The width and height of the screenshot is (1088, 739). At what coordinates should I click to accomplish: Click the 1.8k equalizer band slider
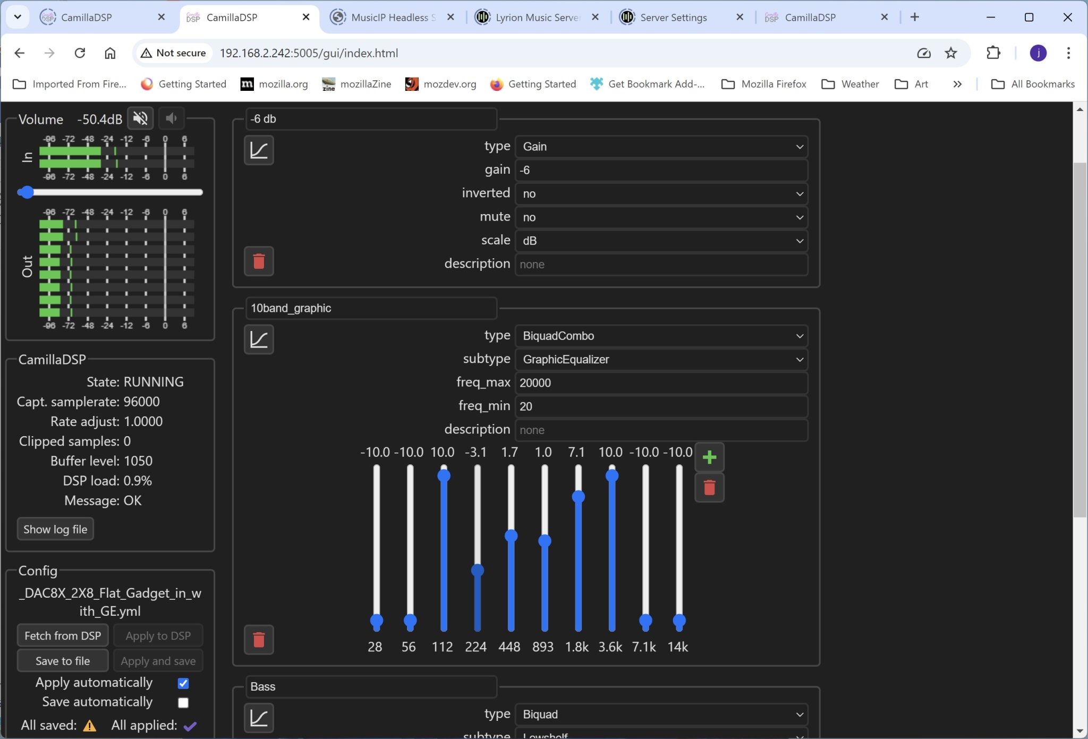pos(579,548)
